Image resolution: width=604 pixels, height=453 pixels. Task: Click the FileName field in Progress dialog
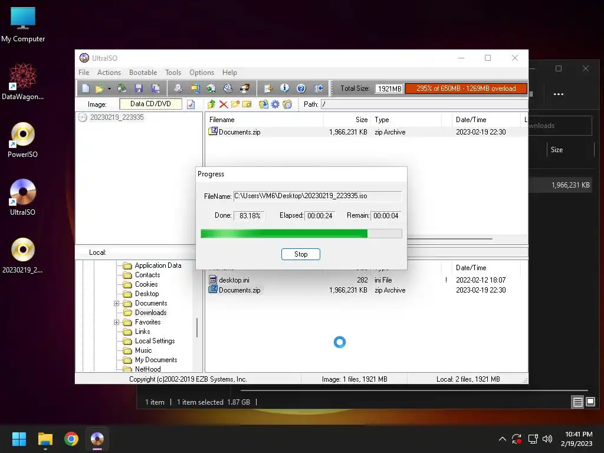click(x=317, y=196)
